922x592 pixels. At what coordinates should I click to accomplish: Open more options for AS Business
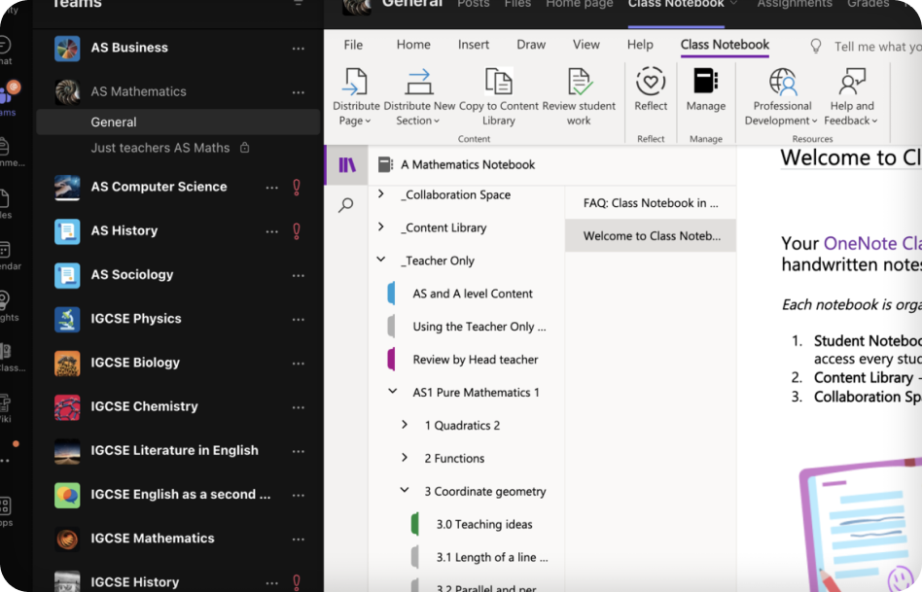pyautogui.click(x=299, y=49)
